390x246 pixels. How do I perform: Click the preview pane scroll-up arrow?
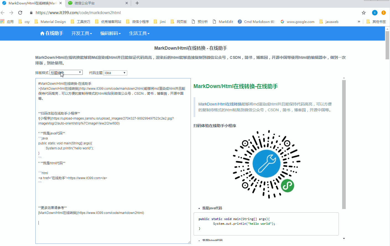(344, 78)
